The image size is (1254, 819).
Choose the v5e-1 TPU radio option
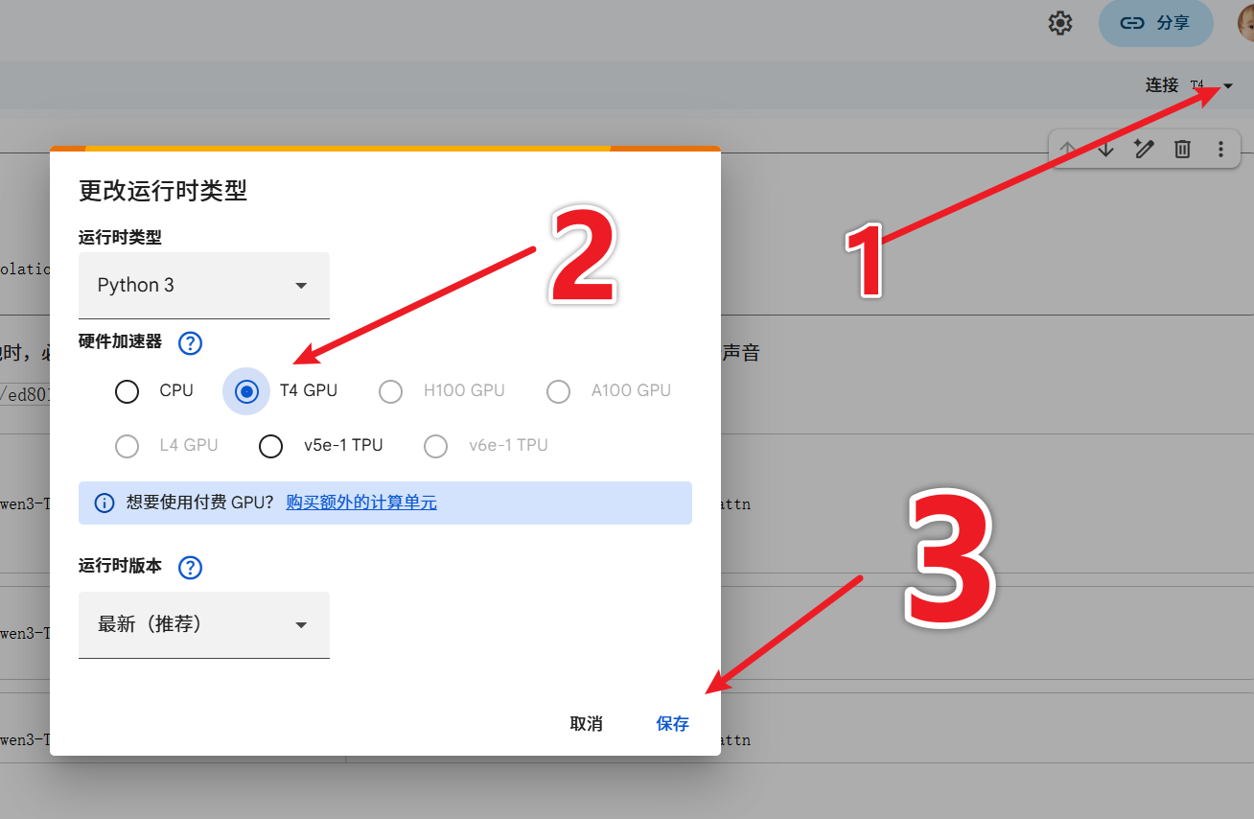coord(271,446)
